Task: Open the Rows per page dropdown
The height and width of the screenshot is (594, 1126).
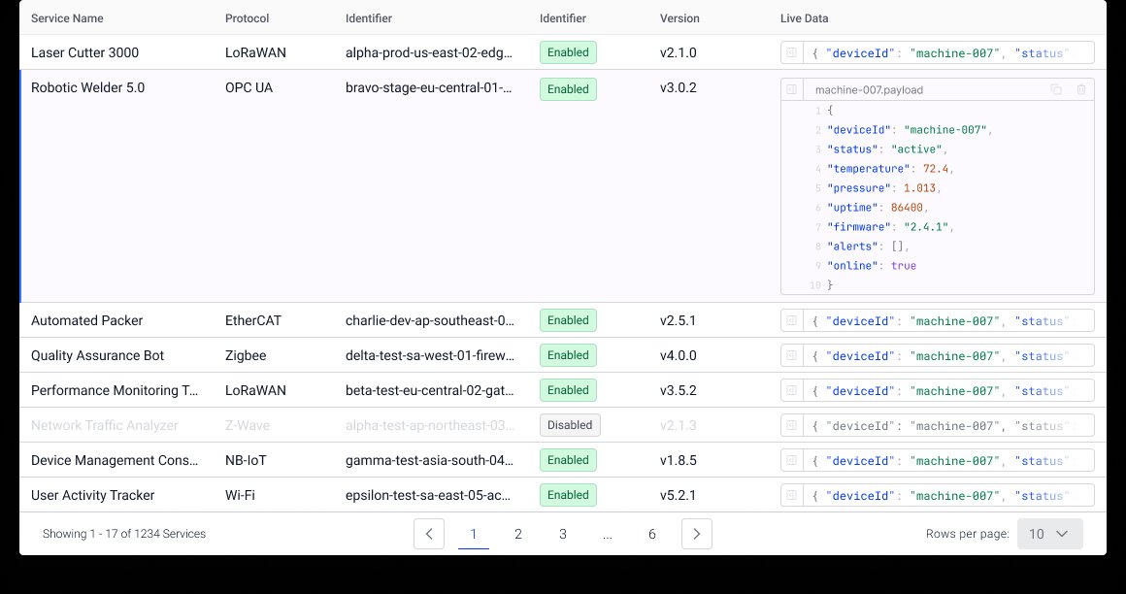Action: pyautogui.click(x=1049, y=534)
